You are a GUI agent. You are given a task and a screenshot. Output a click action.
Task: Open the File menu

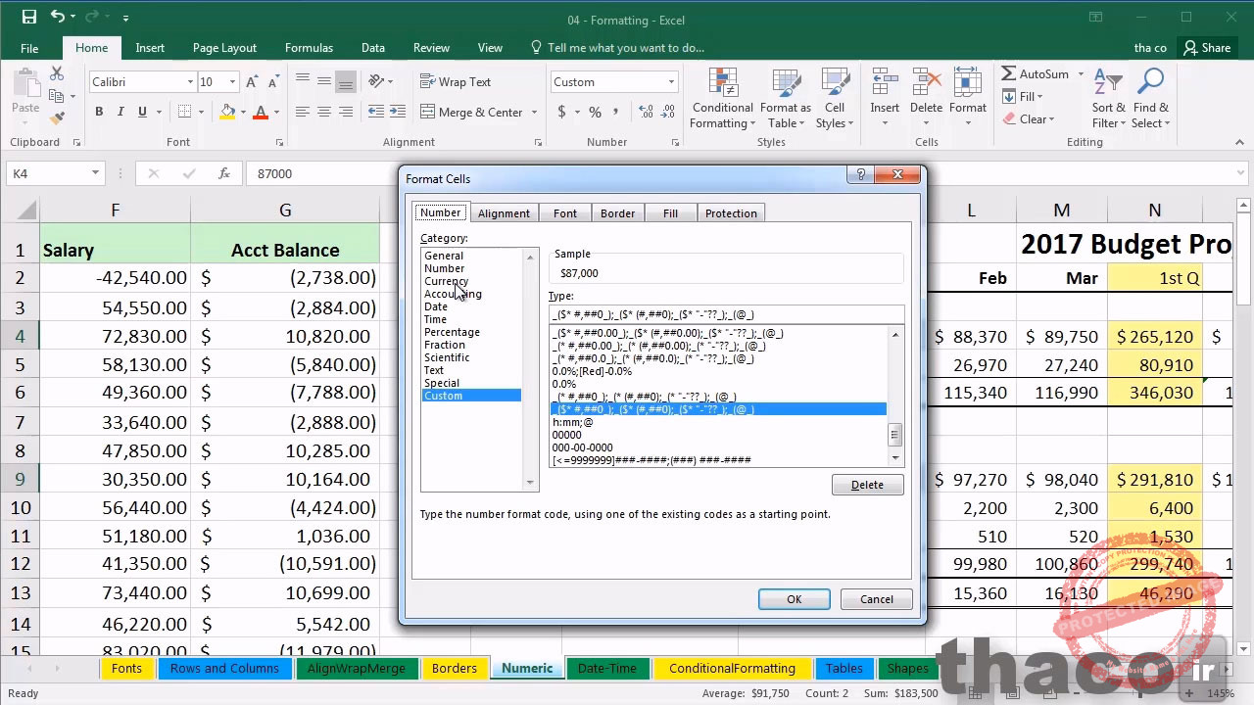[29, 48]
